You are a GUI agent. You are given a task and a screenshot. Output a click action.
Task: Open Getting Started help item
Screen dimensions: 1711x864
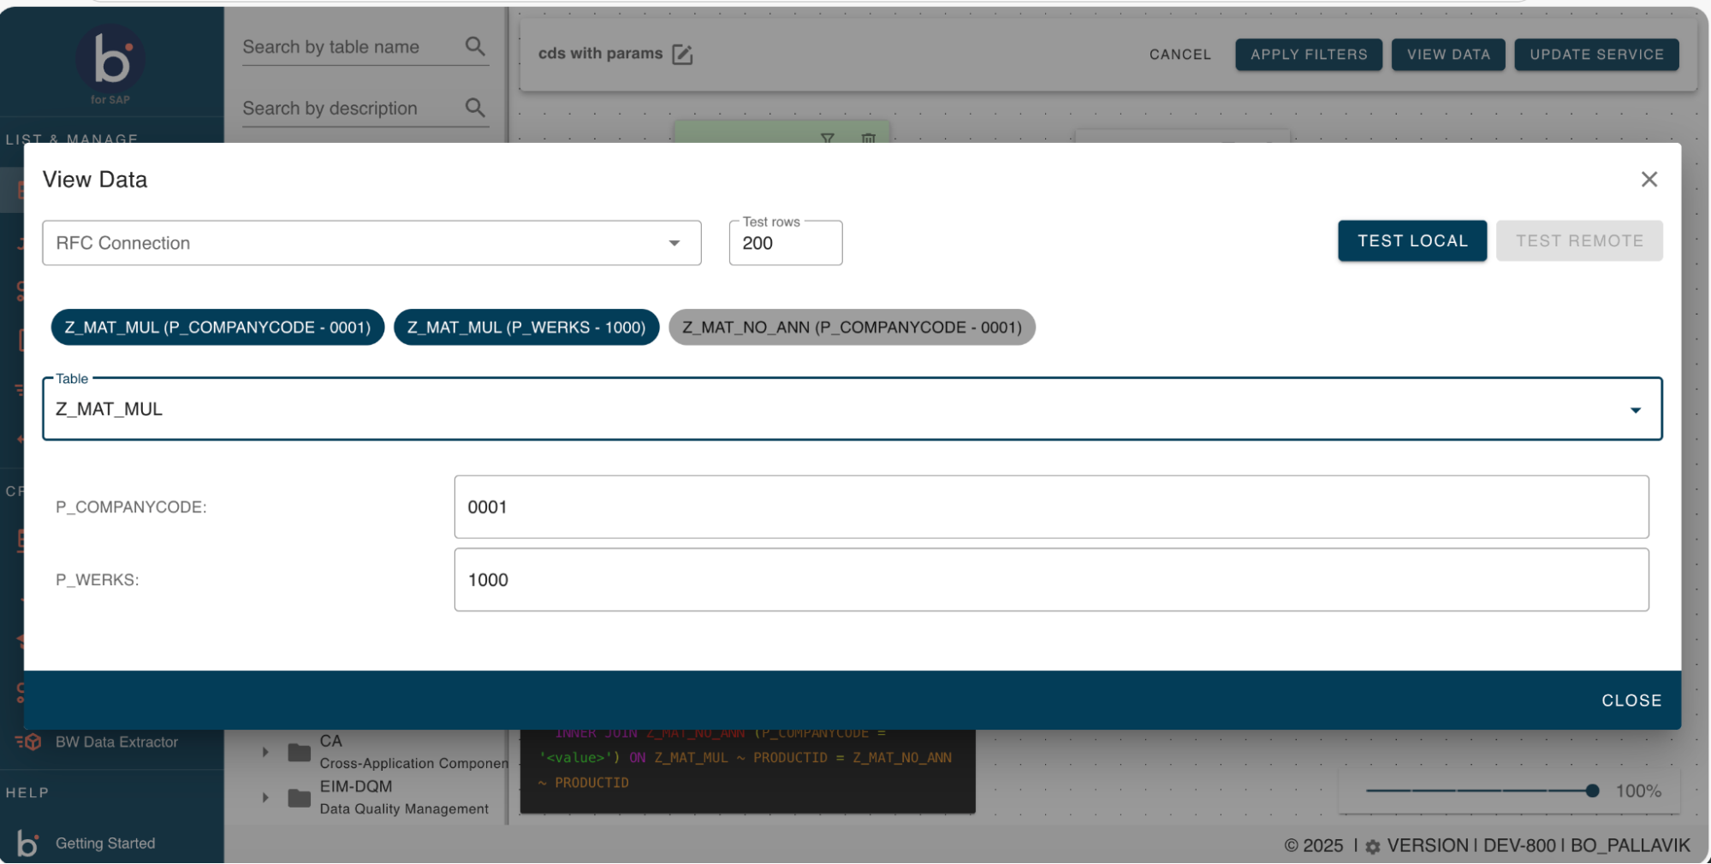point(105,843)
